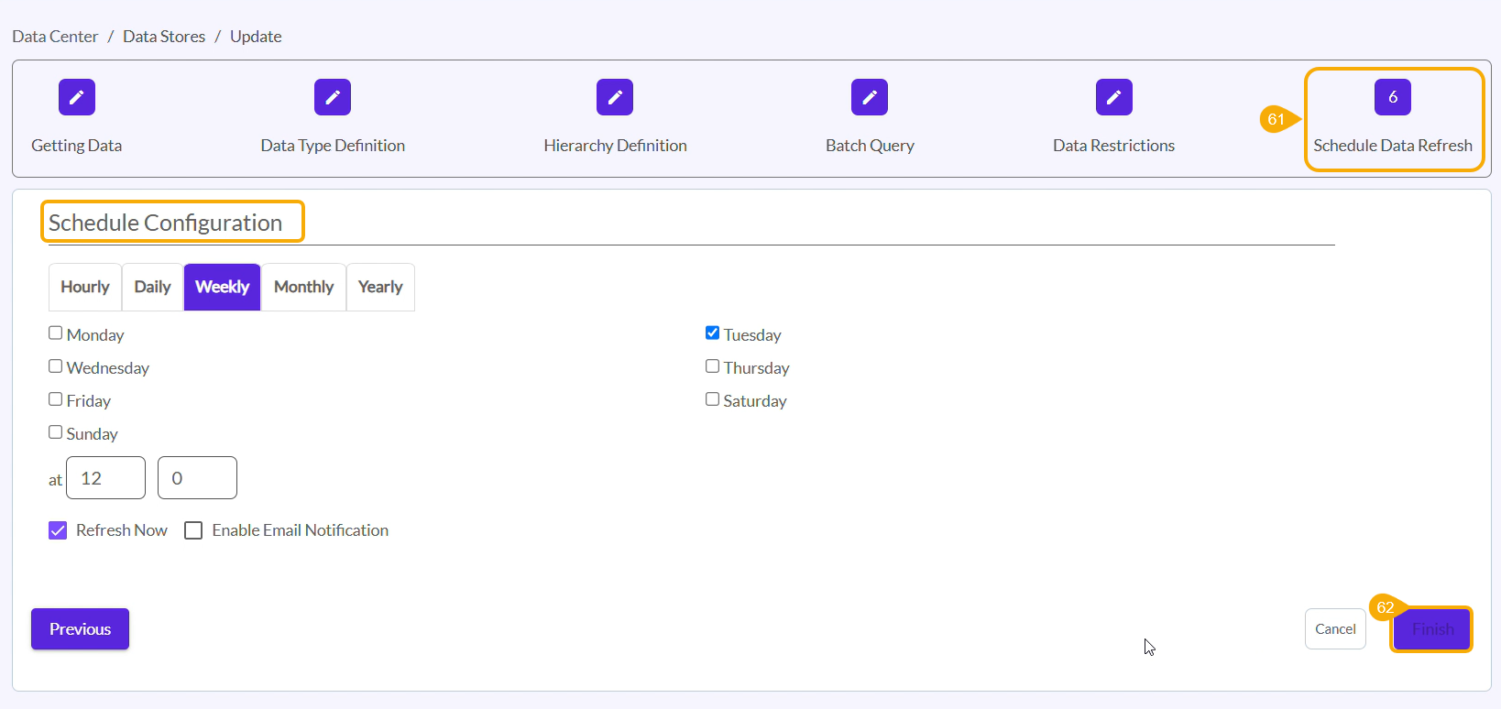Disable the Refresh Now option
Viewport: 1501px width, 709px height.
pyautogui.click(x=58, y=530)
